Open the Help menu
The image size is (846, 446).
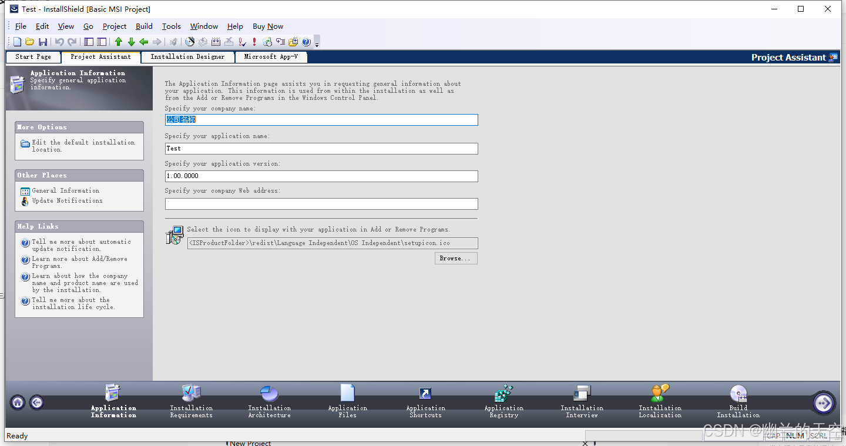coord(235,26)
